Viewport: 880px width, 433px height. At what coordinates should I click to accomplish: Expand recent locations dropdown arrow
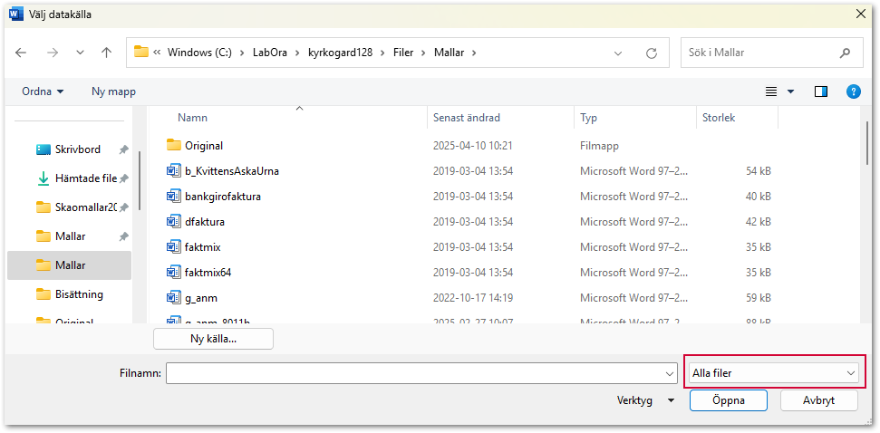tap(79, 53)
